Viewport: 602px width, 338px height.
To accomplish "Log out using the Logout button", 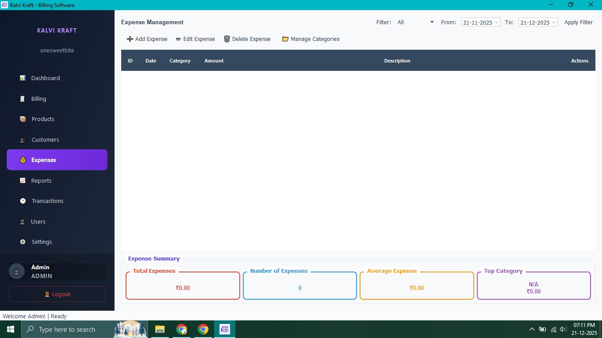I will click(57, 294).
